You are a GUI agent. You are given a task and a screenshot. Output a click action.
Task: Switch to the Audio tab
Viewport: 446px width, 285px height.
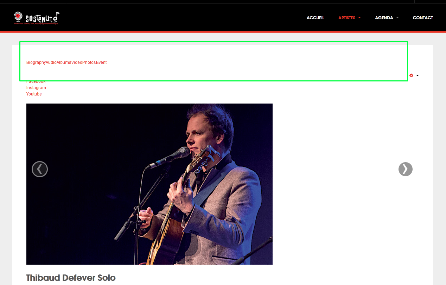51,62
